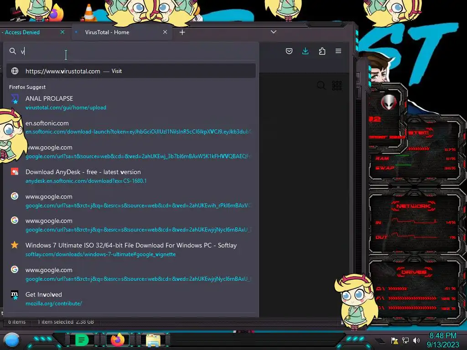Click the NETWORK OUT graph in the gadget
The width and height of the screenshot is (467, 350).
tap(414, 236)
